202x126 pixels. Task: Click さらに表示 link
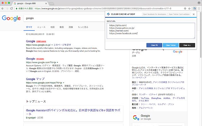tap(144, 101)
